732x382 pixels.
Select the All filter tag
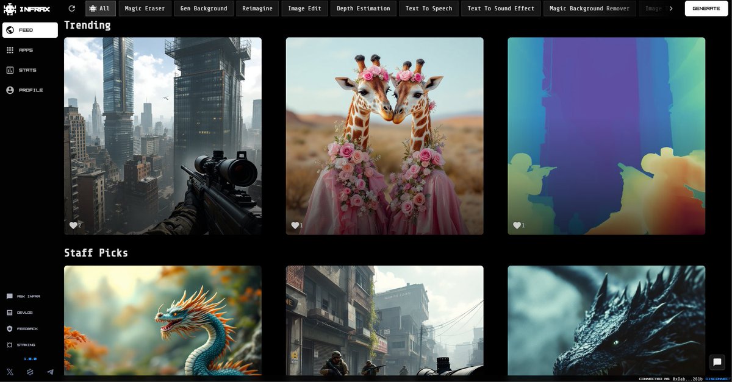click(x=101, y=9)
